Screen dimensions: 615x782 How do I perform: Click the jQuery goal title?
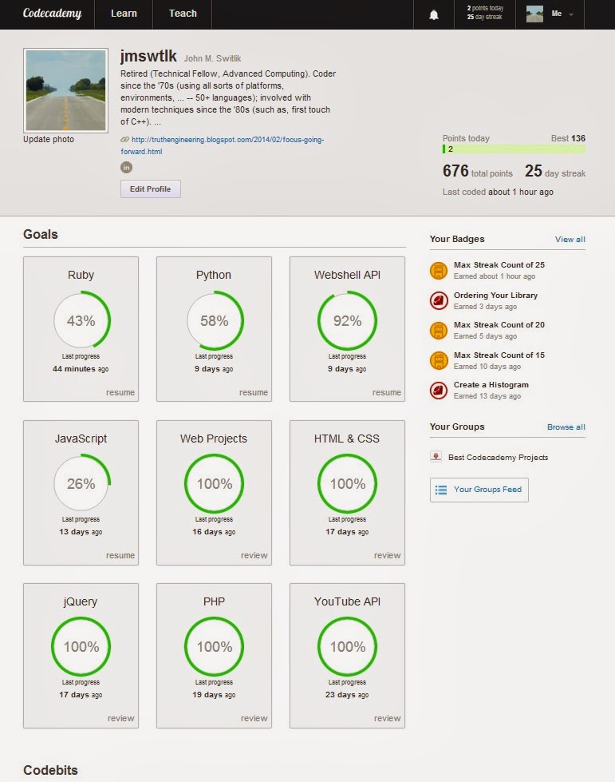(81, 601)
